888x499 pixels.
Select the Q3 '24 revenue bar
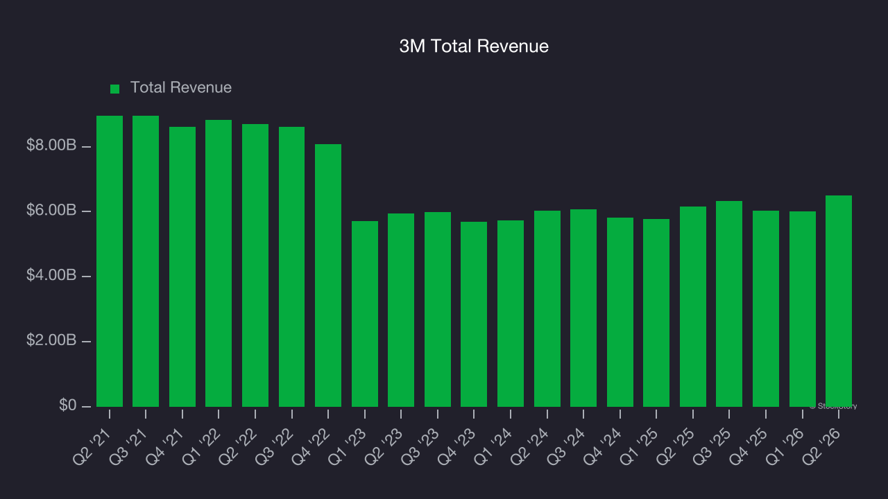click(x=583, y=308)
